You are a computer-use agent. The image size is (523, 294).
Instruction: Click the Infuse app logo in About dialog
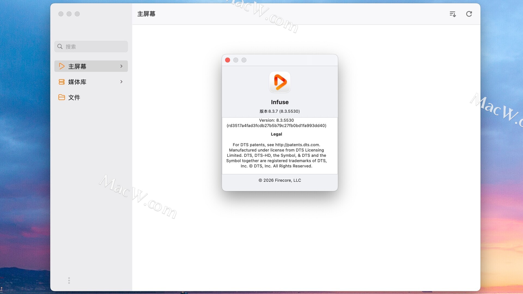coord(280,82)
